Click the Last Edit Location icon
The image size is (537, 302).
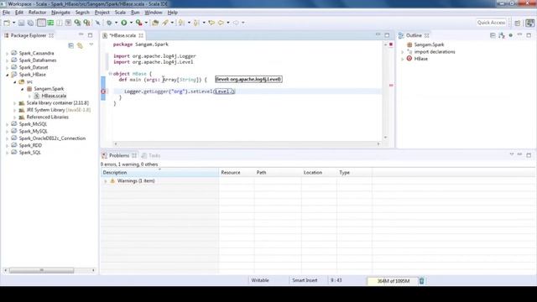211,23
